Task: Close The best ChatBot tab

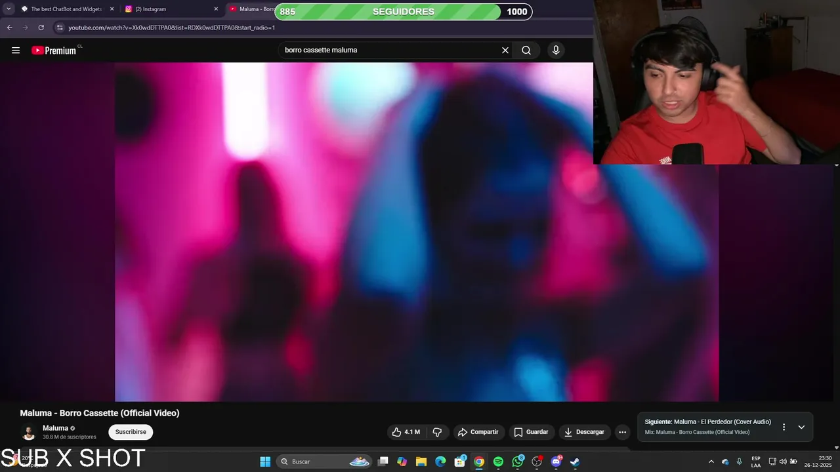Action: 112,9
